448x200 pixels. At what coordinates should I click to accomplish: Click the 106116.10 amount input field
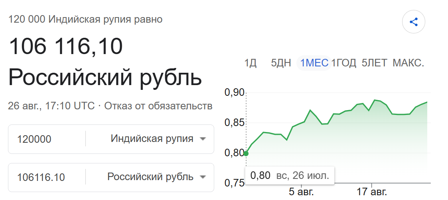tap(47, 177)
